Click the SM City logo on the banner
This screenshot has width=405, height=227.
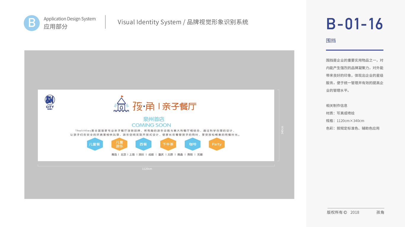tap(50, 102)
